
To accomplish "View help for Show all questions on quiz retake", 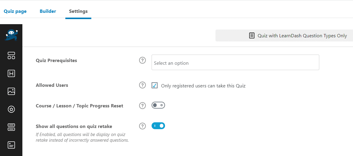I will (142, 126).
